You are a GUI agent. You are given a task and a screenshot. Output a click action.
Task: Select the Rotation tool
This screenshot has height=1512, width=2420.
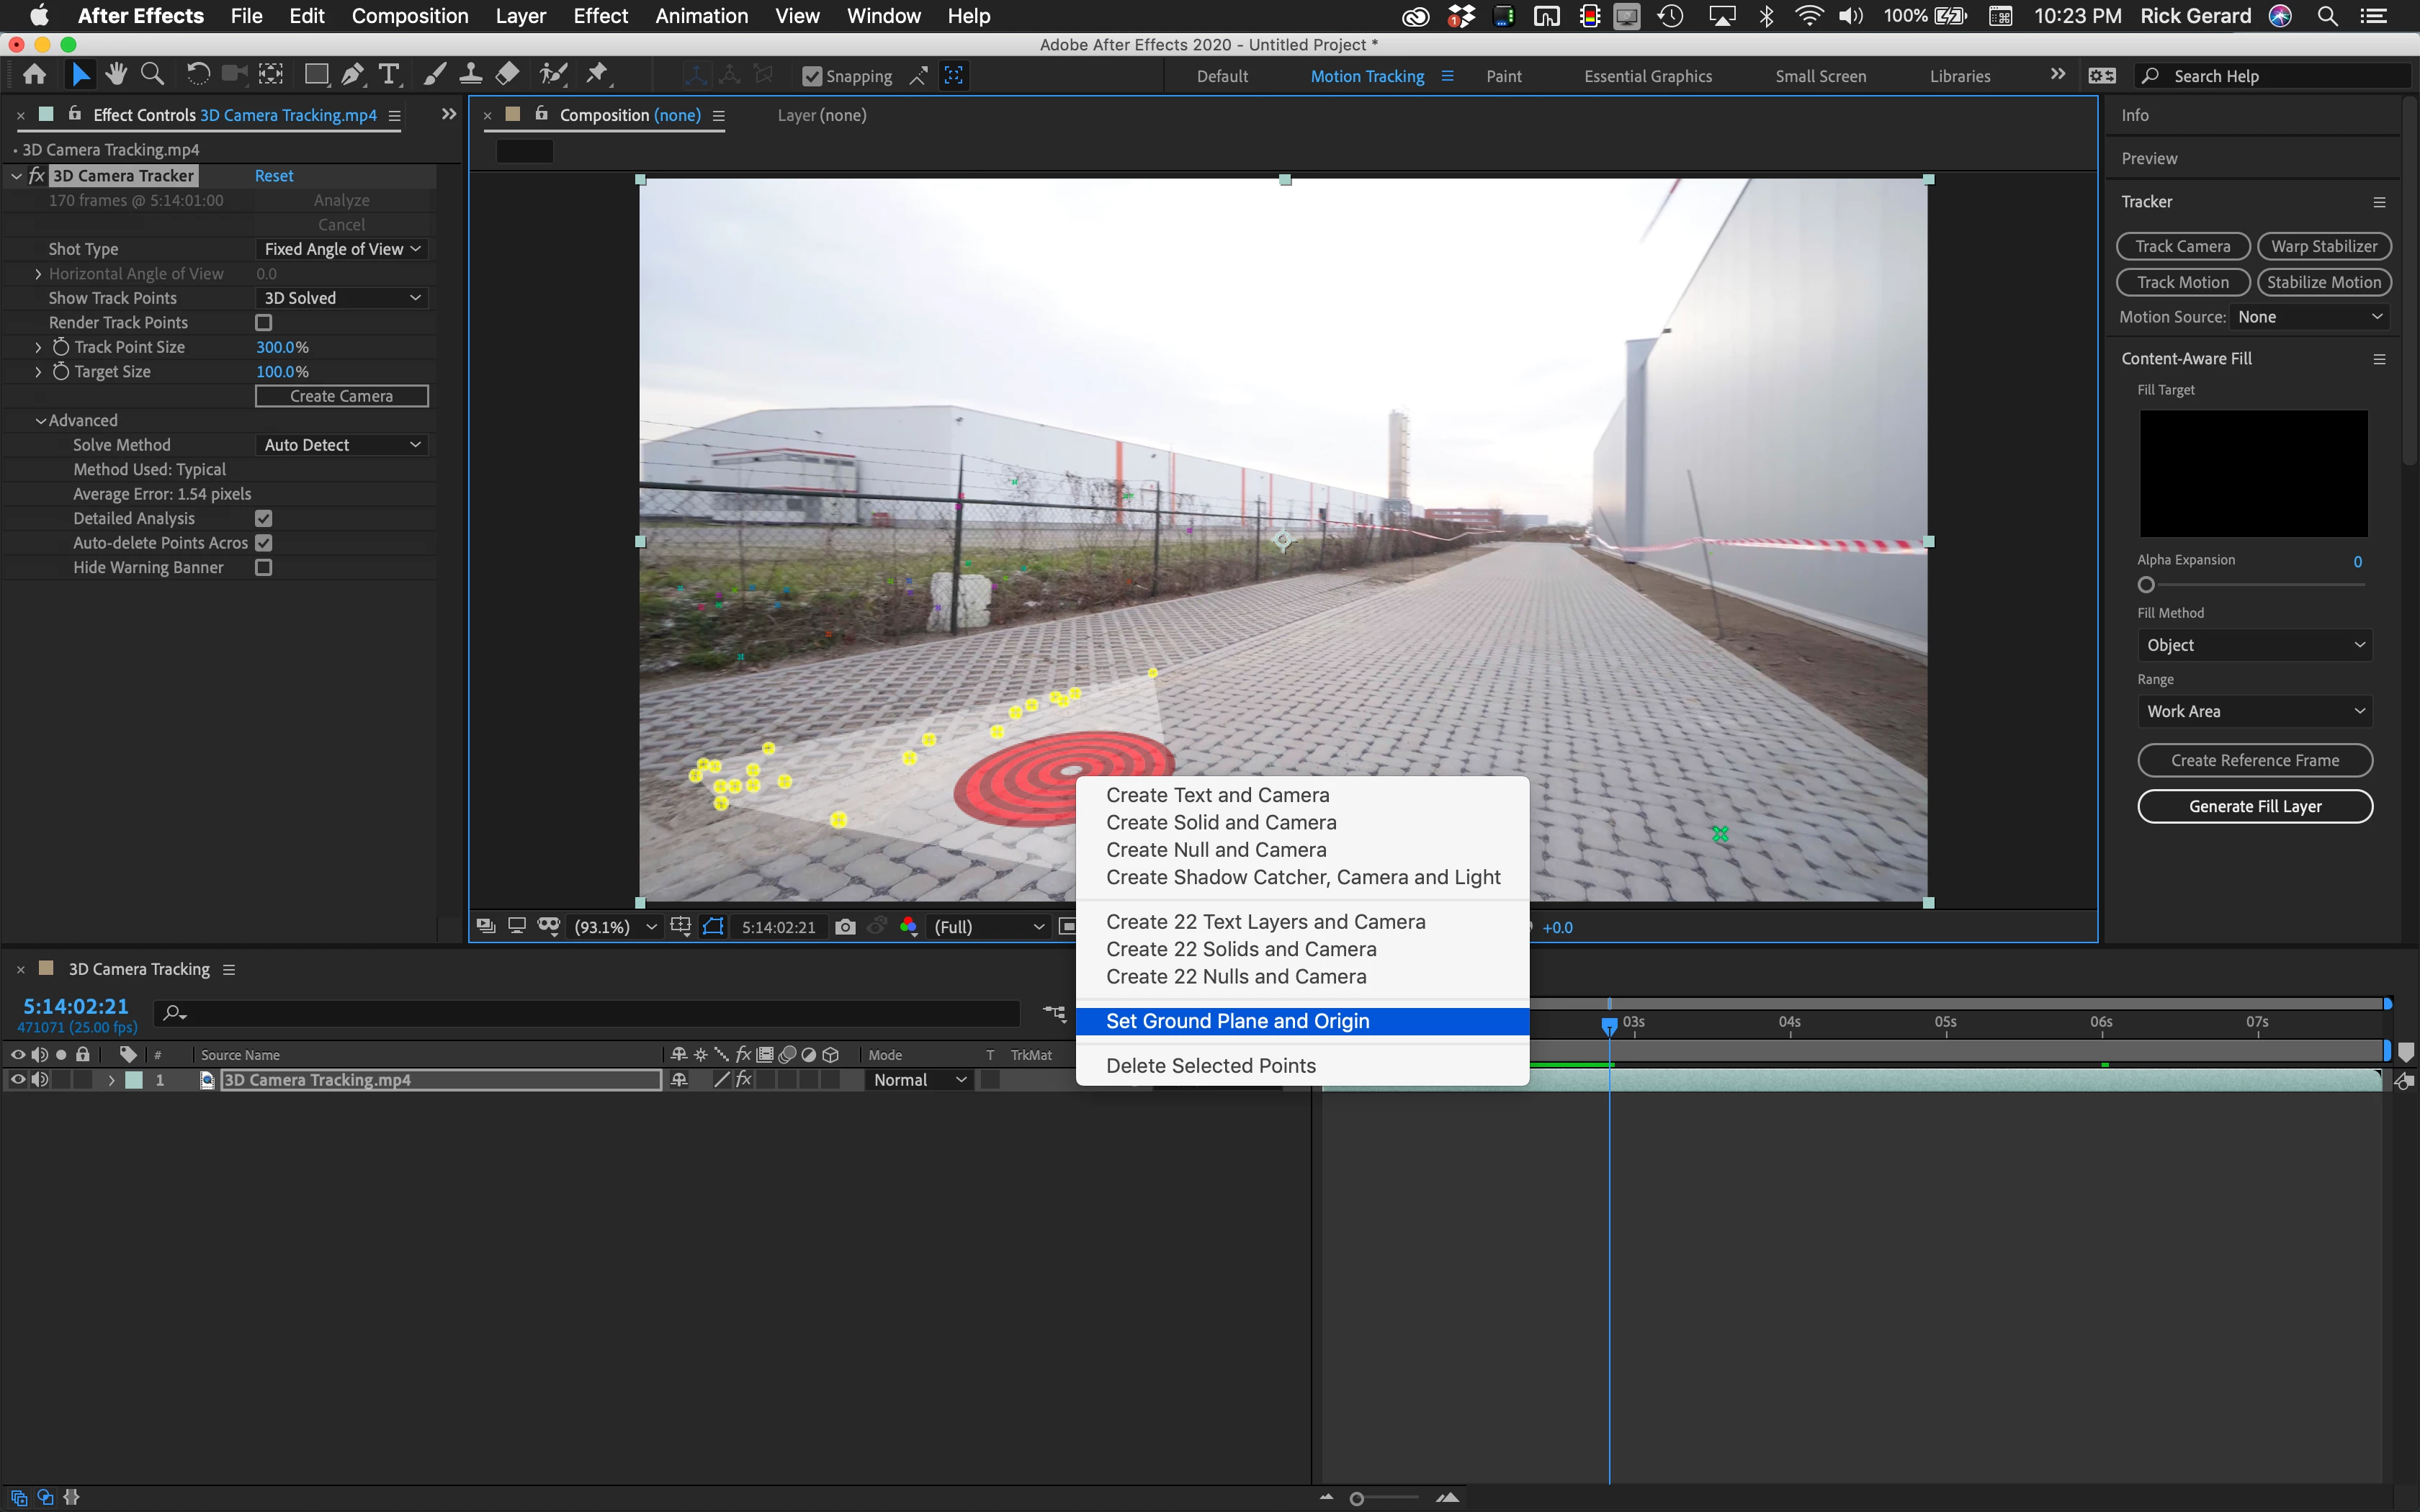coord(197,74)
